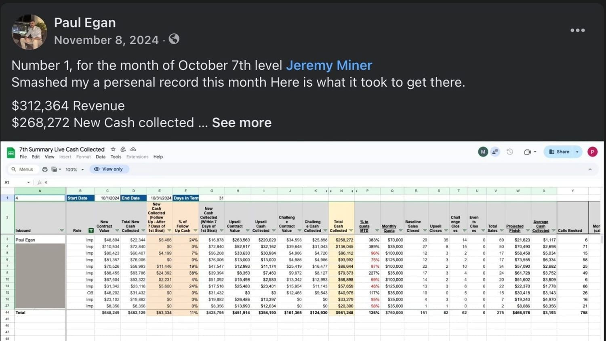
Task: Click the blue Start Date cell
Action: tap(80, 198)
